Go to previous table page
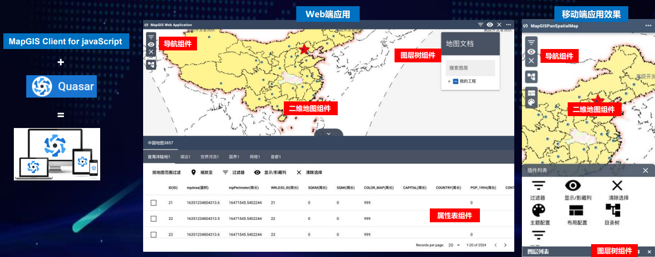This screenshot has height=257, width=655. pos(495,245)
